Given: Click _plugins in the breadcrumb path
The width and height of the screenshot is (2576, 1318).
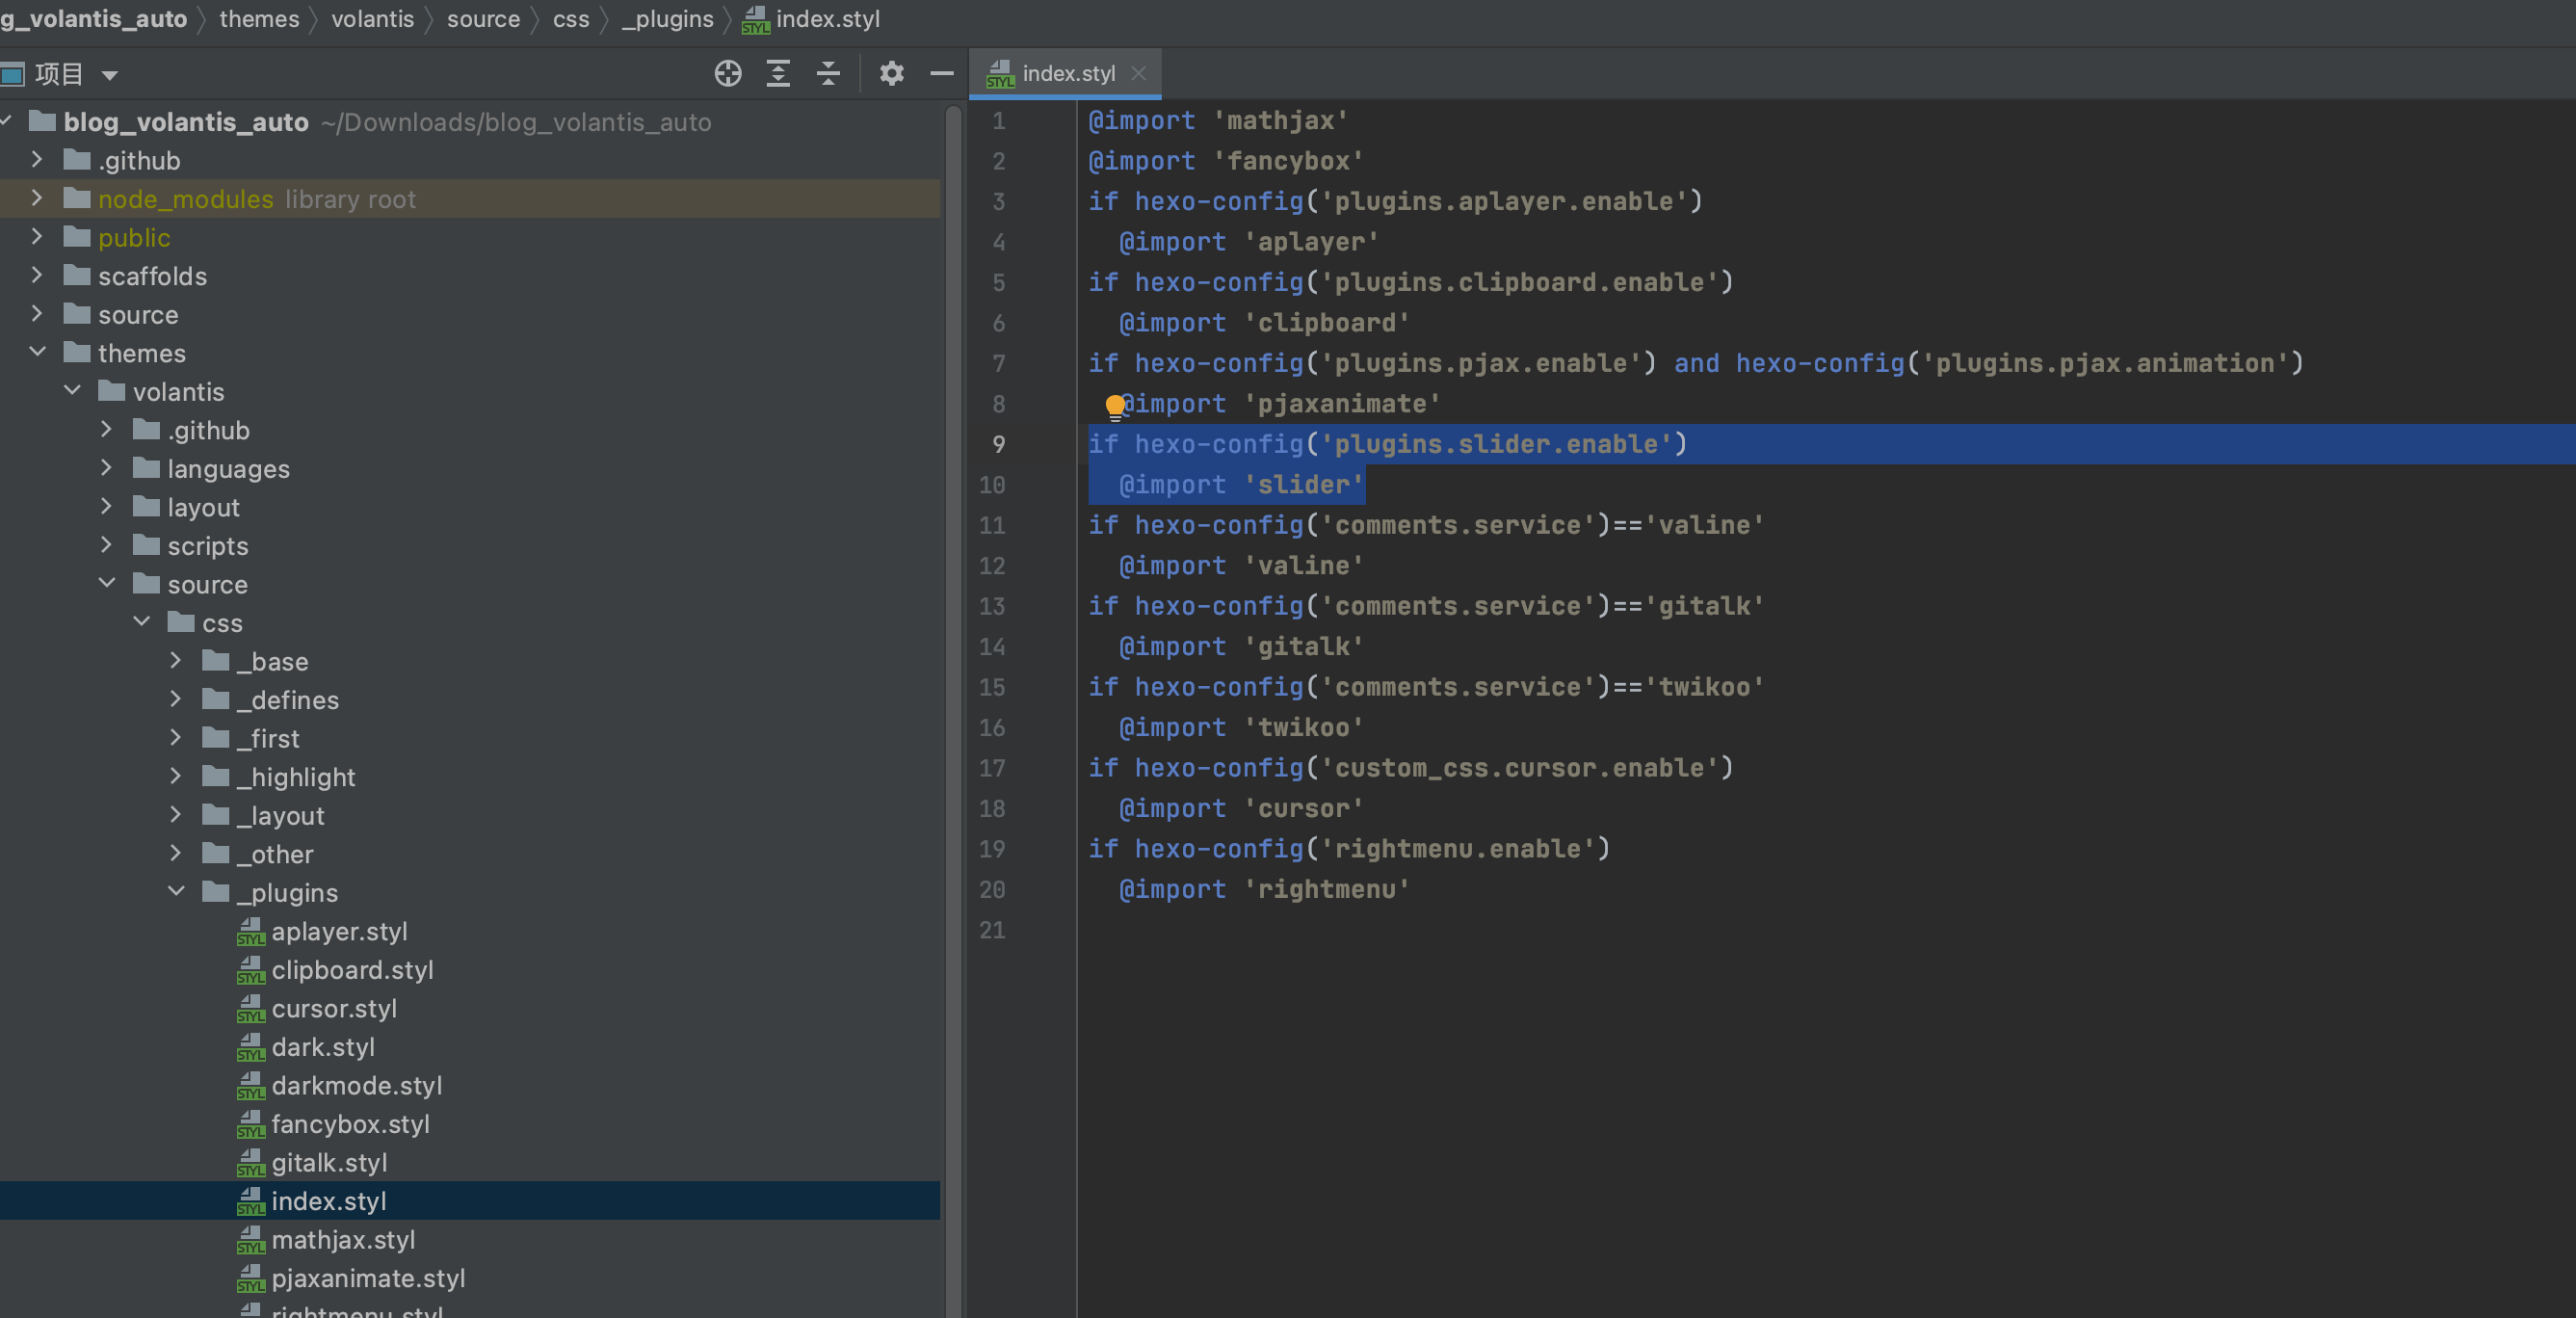Looking at the screenshot, I should 668,19.
